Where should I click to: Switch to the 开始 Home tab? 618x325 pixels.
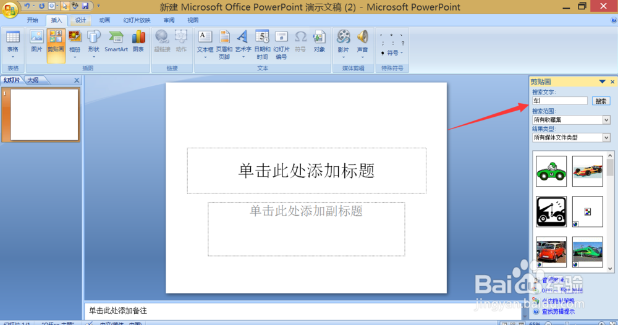(32, 20)
